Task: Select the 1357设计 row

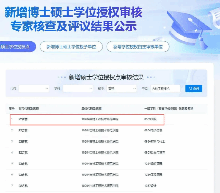Action: 150,186
